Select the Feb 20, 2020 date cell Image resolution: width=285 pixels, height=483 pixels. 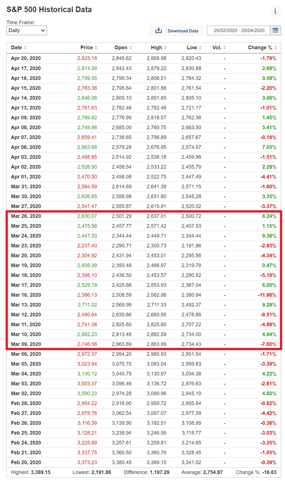click(26, 462)
